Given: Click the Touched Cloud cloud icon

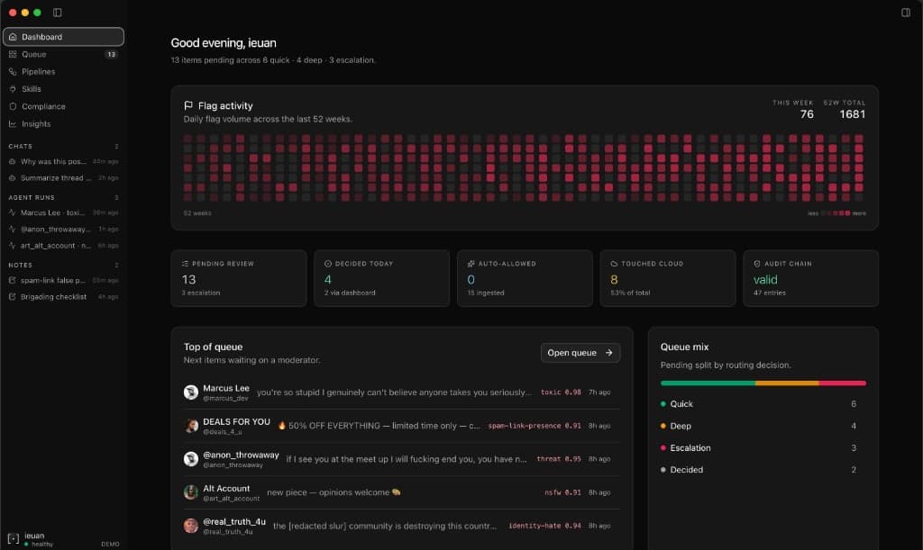Looking at the screenshot, I should (x=614, y=264).
